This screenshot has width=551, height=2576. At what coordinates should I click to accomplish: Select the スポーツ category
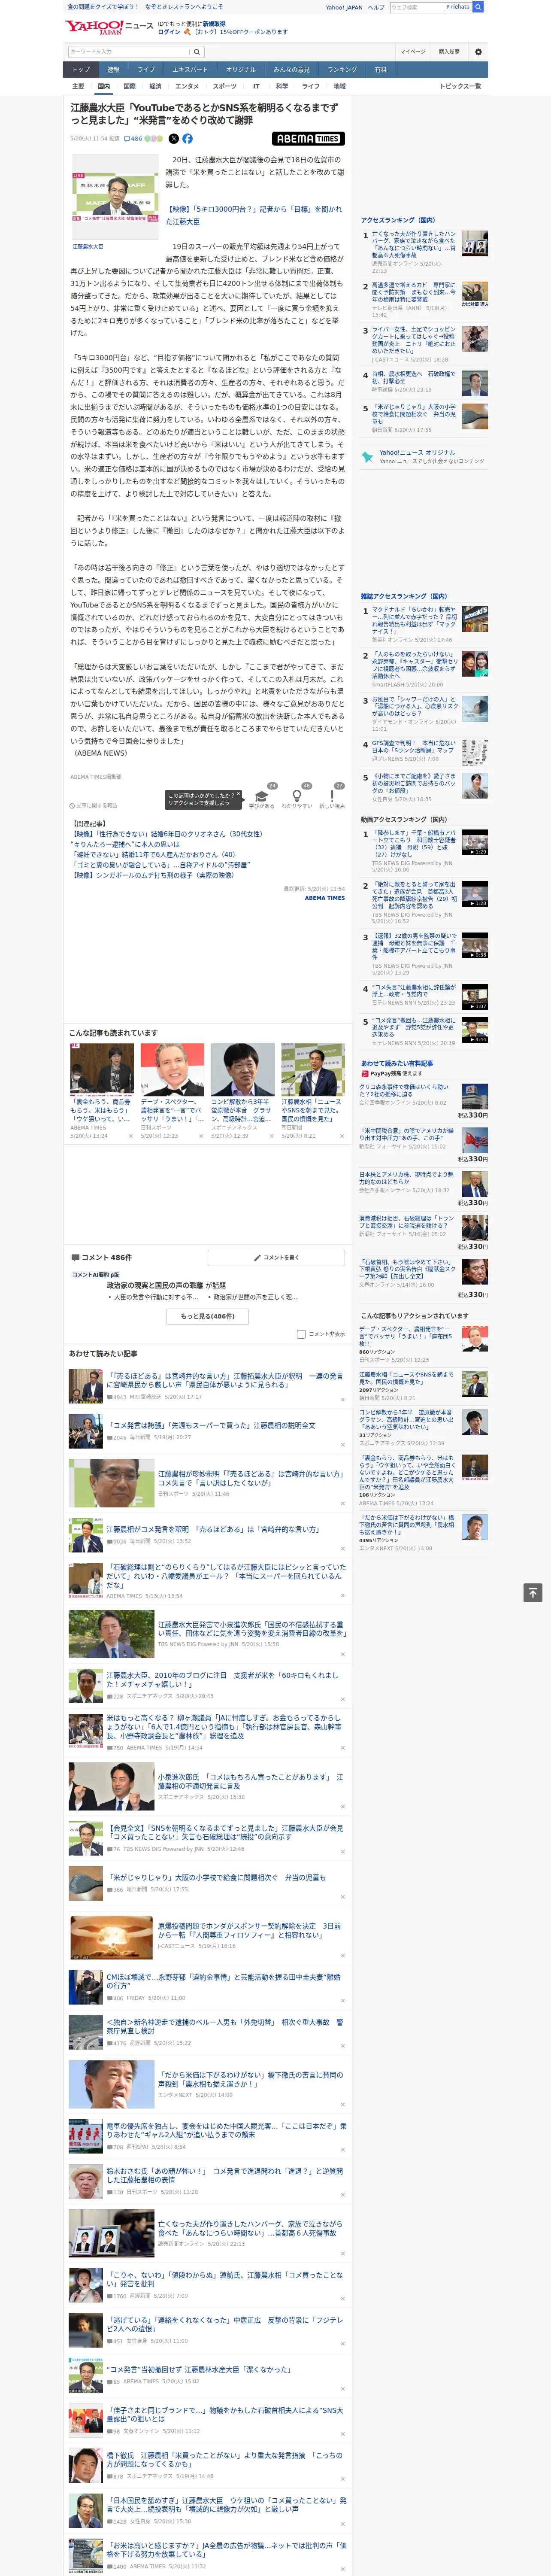pyautogui.click(x=225, y=86)
